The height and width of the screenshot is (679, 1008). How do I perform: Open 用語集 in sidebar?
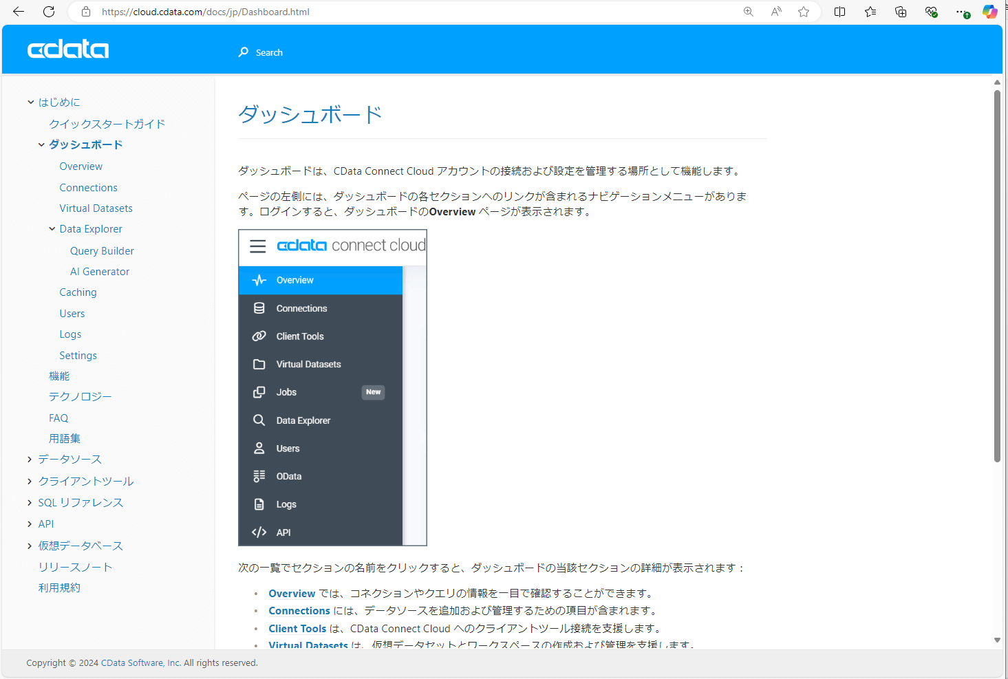(65, 439)
